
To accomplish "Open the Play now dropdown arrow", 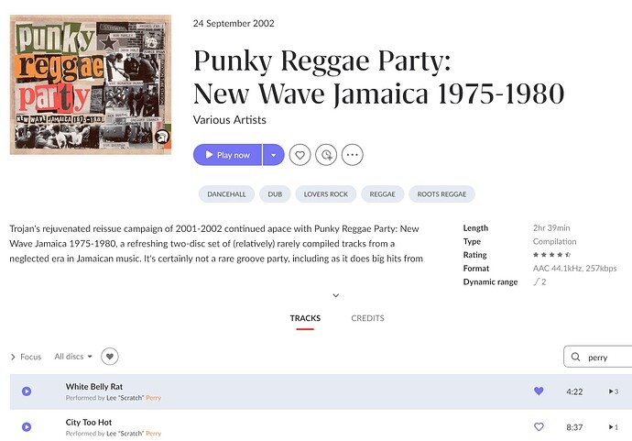I will click(274, 155).
